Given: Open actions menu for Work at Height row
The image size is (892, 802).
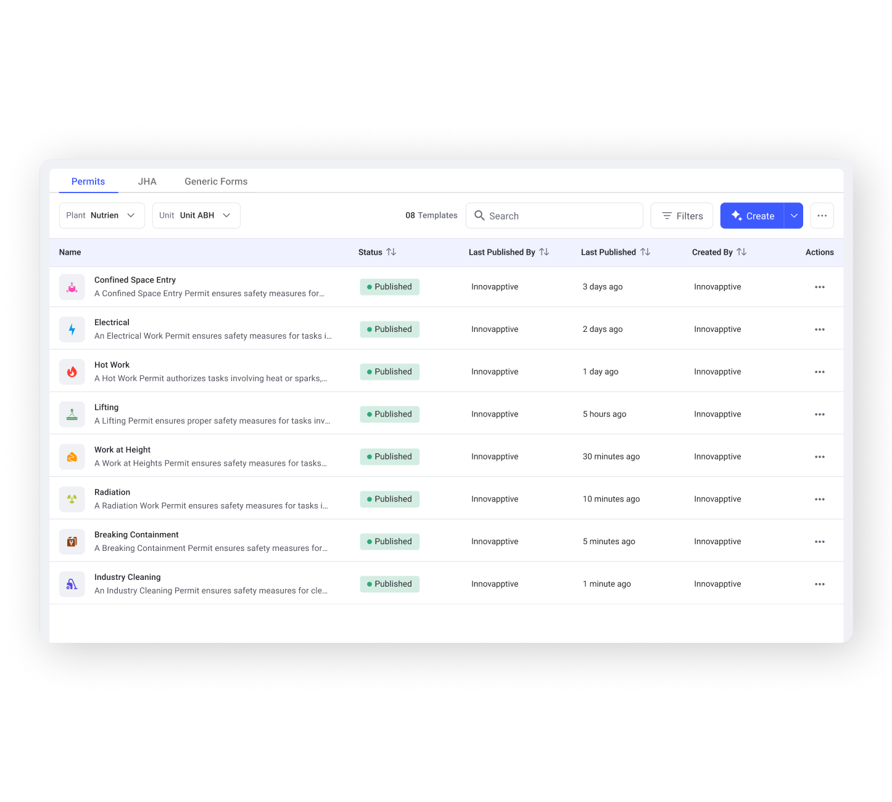Looking at the screenshot, I should (x=819, y=457).
